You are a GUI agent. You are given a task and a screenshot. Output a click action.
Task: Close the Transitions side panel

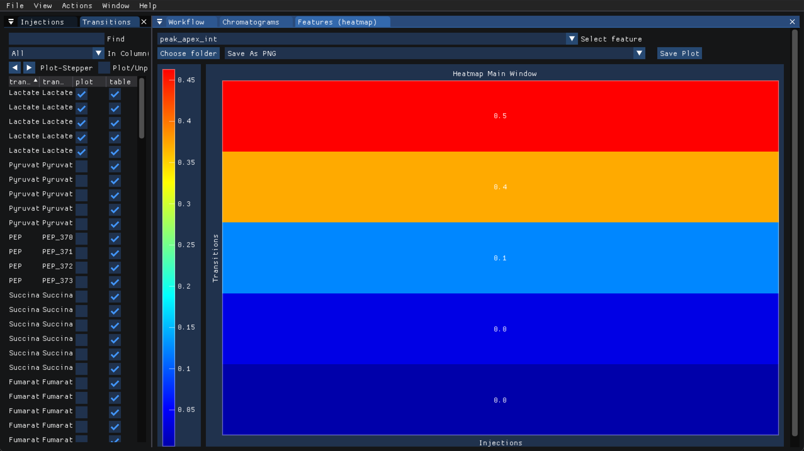point(144,22)
